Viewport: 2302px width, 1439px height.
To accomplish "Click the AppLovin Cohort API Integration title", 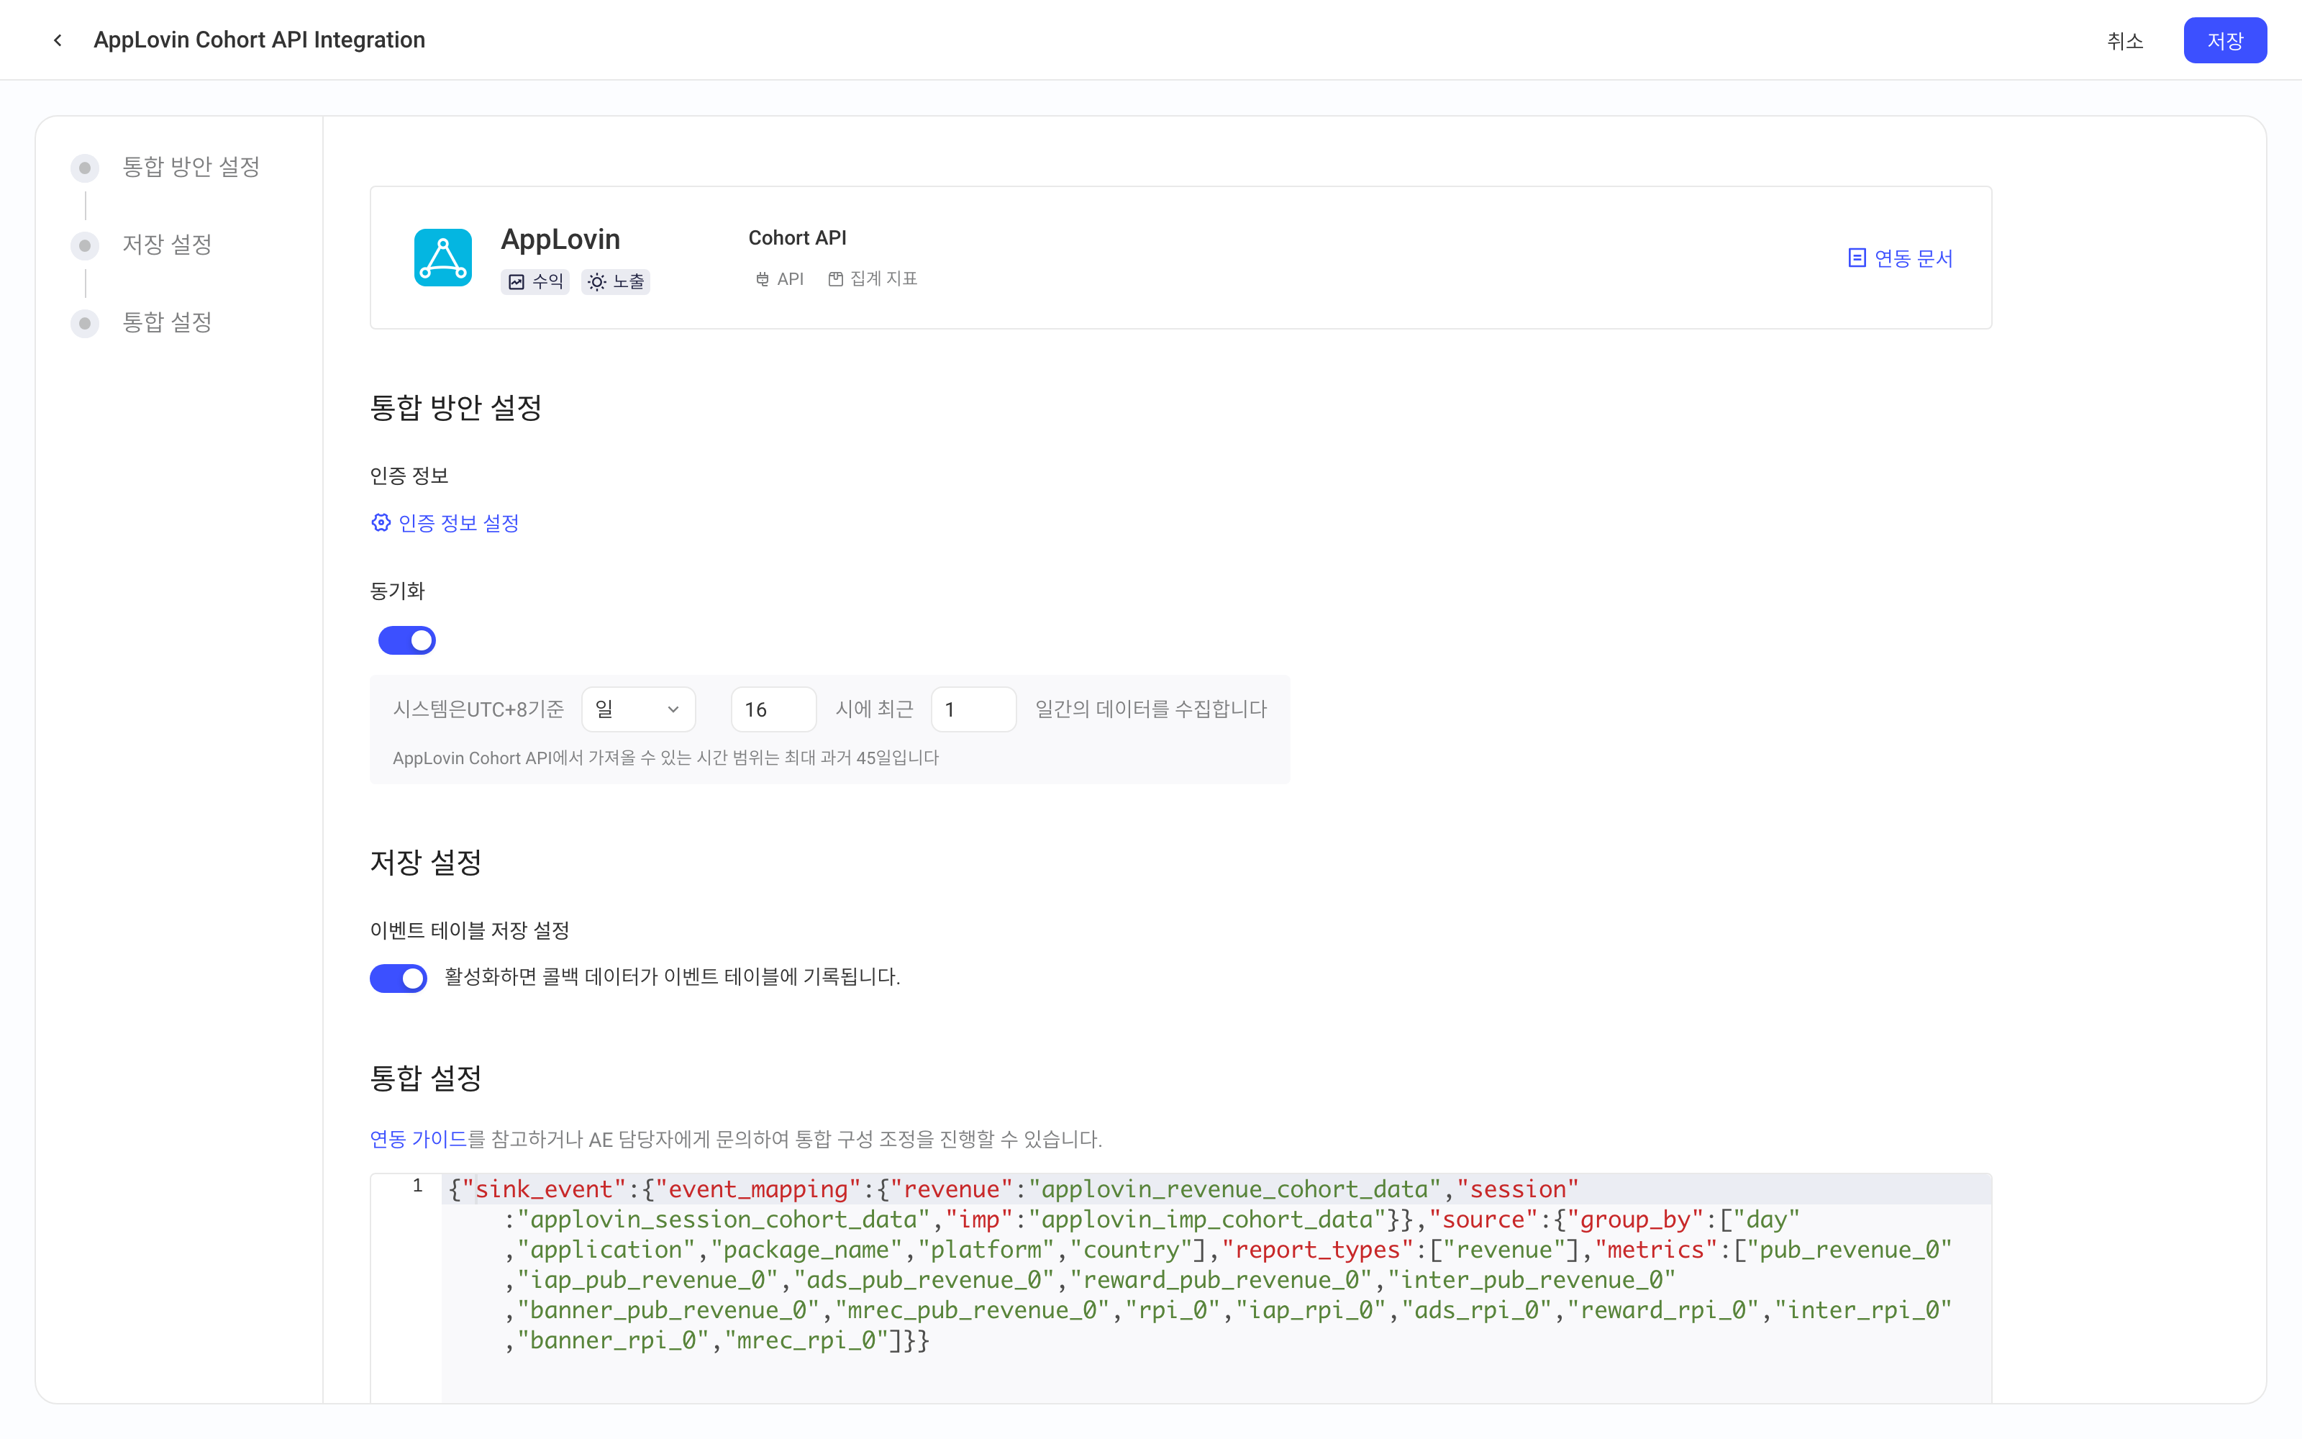I will pyautogui.click(x=259, y=40).
